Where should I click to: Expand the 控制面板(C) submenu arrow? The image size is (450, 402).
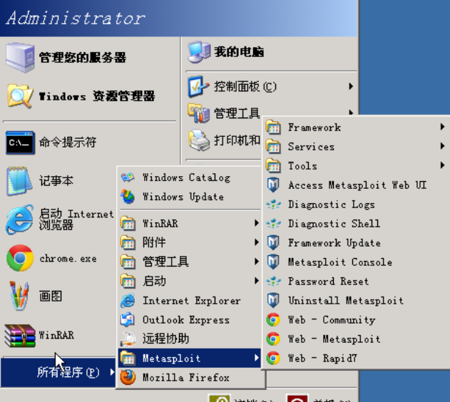(x=351, y=86)
